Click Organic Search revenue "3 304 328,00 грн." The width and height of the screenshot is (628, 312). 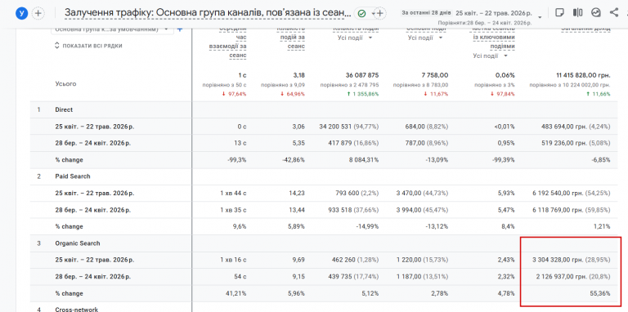(558, 260)
